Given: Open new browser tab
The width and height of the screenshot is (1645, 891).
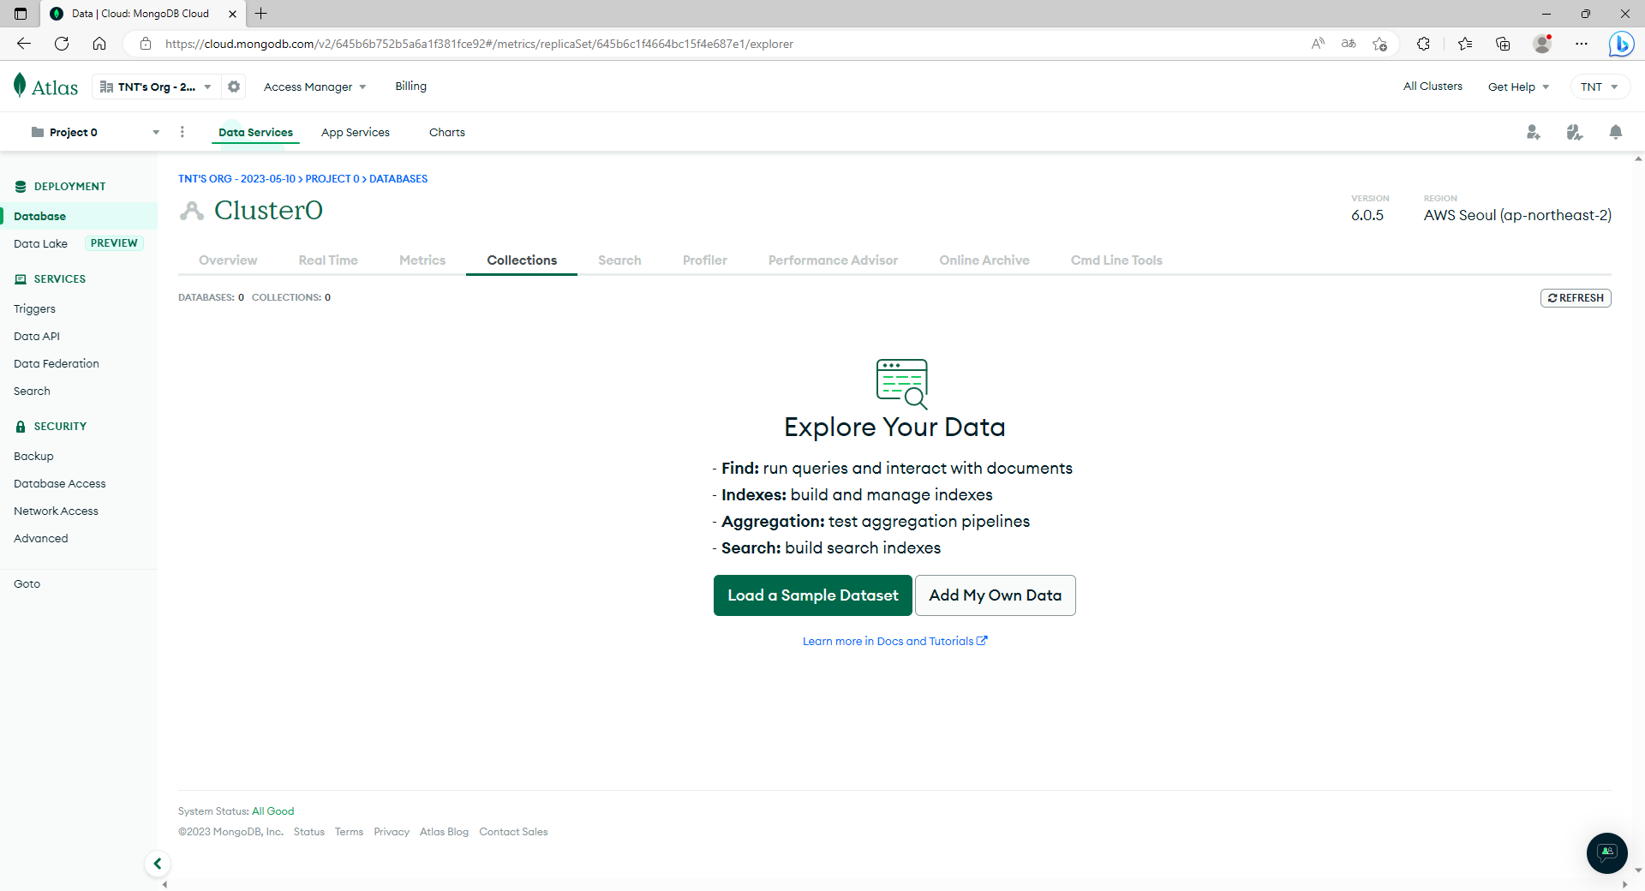Looking at the screenshot, I should 261,14.
